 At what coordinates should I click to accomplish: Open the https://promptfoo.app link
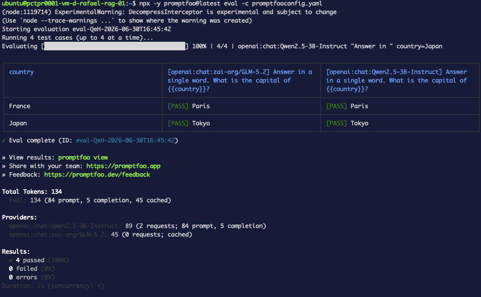[x=123, y=166]
